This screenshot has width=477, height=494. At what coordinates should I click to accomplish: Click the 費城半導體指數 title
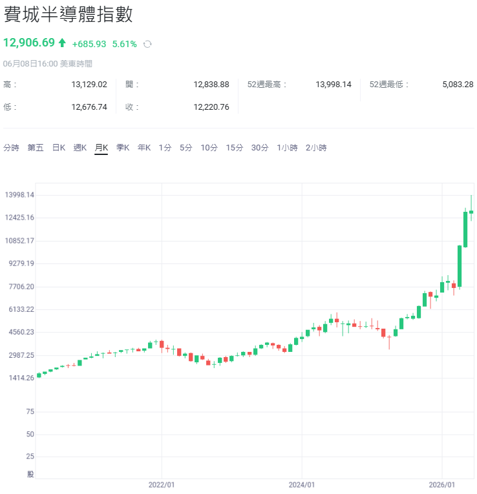click(68, 14)
